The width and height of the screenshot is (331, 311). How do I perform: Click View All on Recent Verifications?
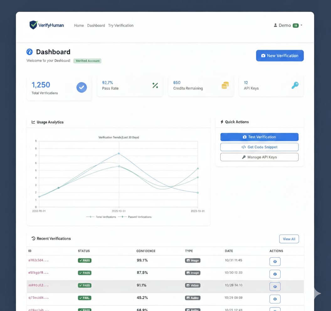(x=289, y=239)
